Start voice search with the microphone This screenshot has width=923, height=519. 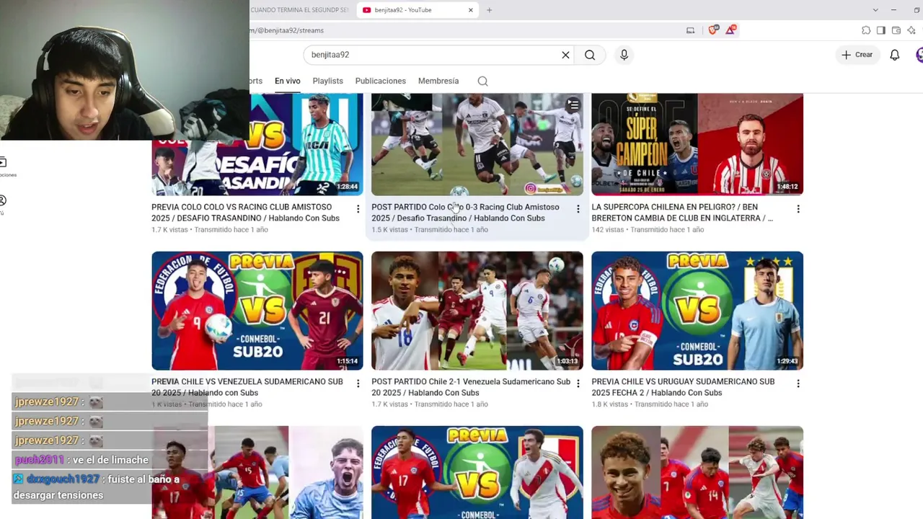click(x=624, y=55)
